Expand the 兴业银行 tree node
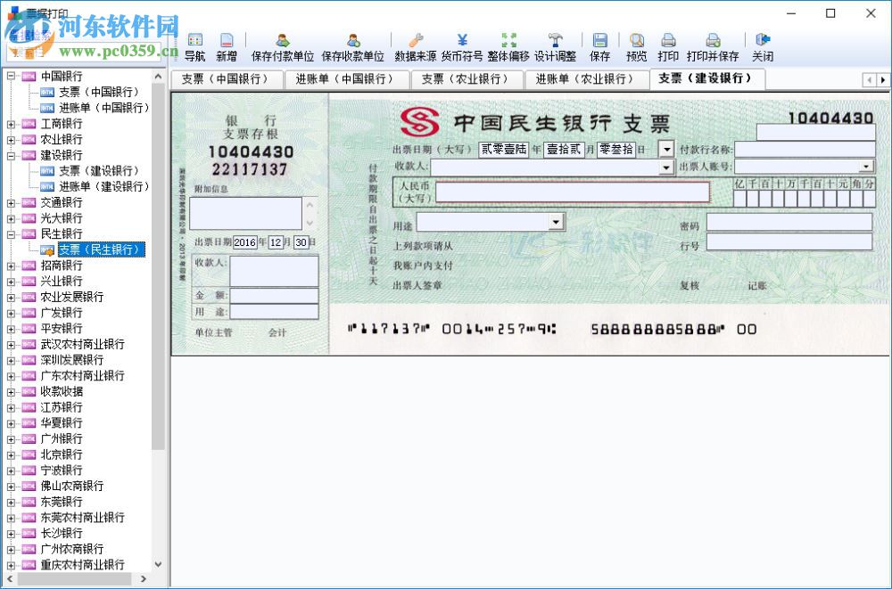This screenshot has width=892, height=589. tap(11, 282)
